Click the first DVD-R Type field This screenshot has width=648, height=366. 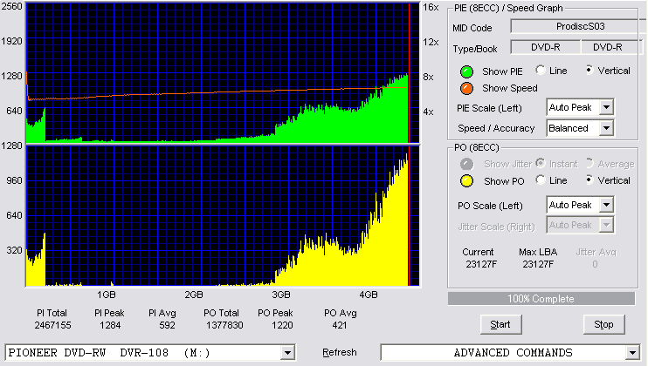[x=546, y=47]
